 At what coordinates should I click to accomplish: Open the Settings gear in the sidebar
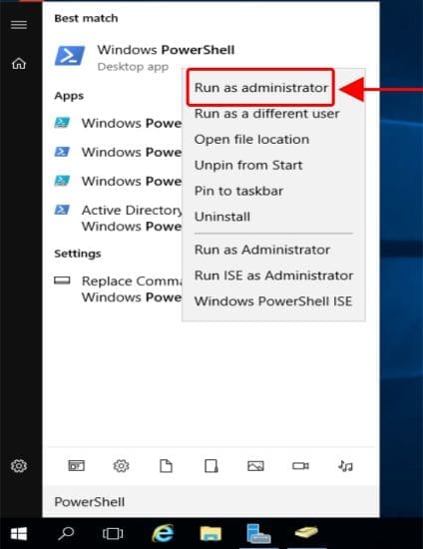[19, 466]
